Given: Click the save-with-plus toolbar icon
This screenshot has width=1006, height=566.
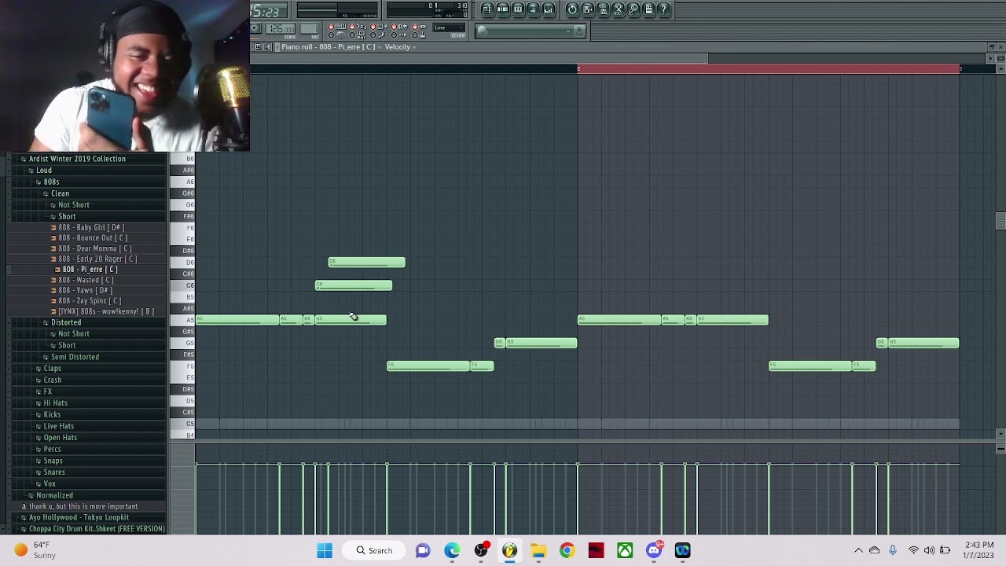Looking at the screenshot, I should [588, 9].
